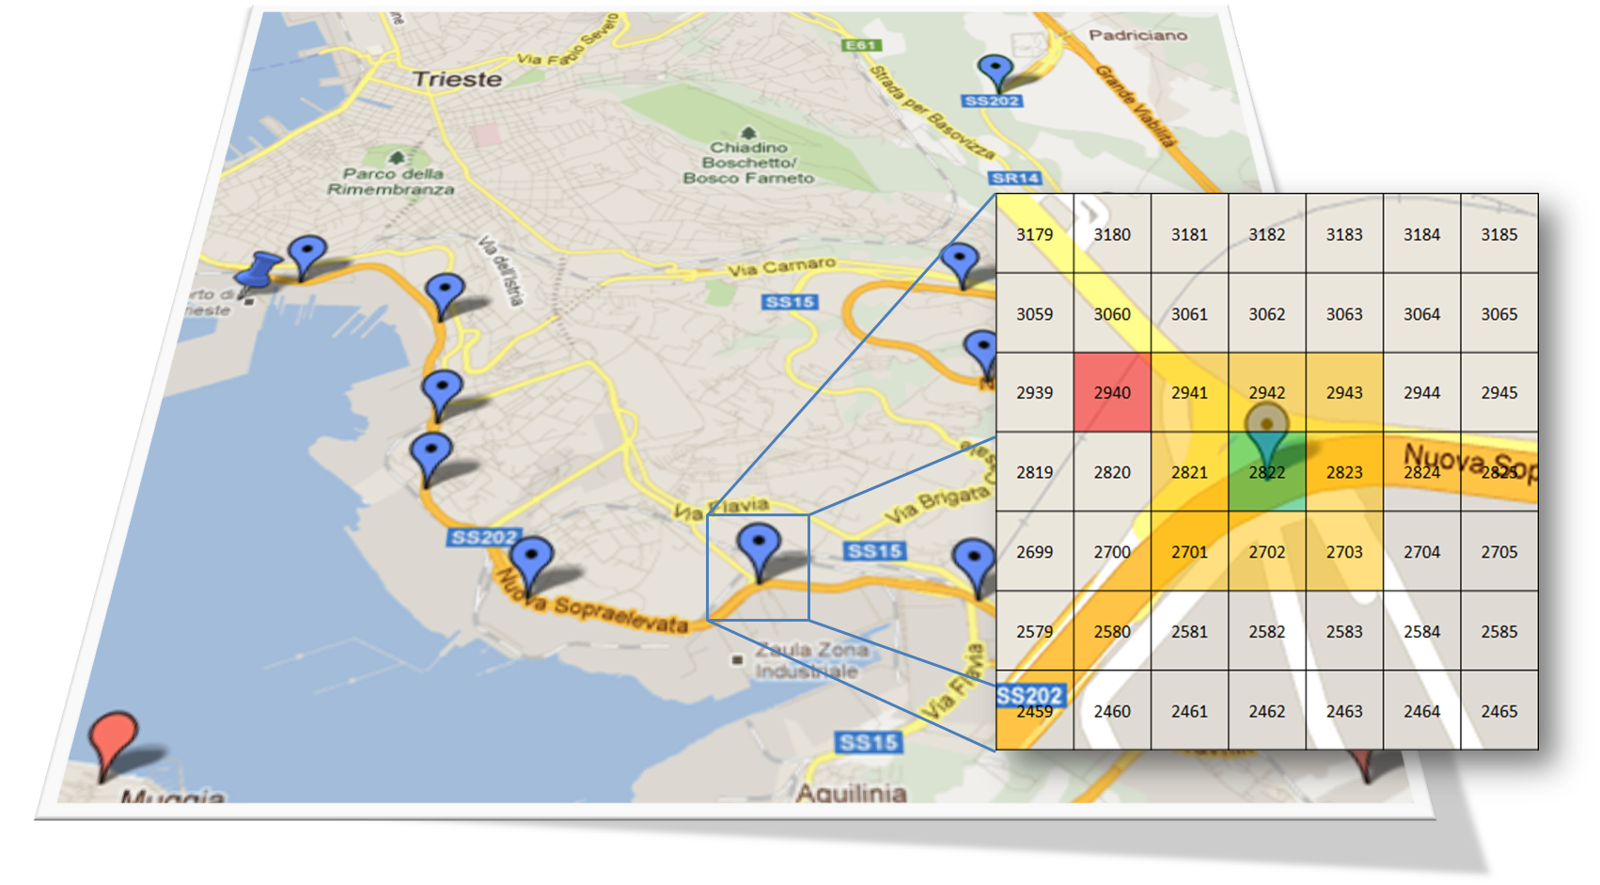Click the SS202 shield inside the grid overlay
This screenshot has width=1600, height=885.
[x=1029, y=696]
